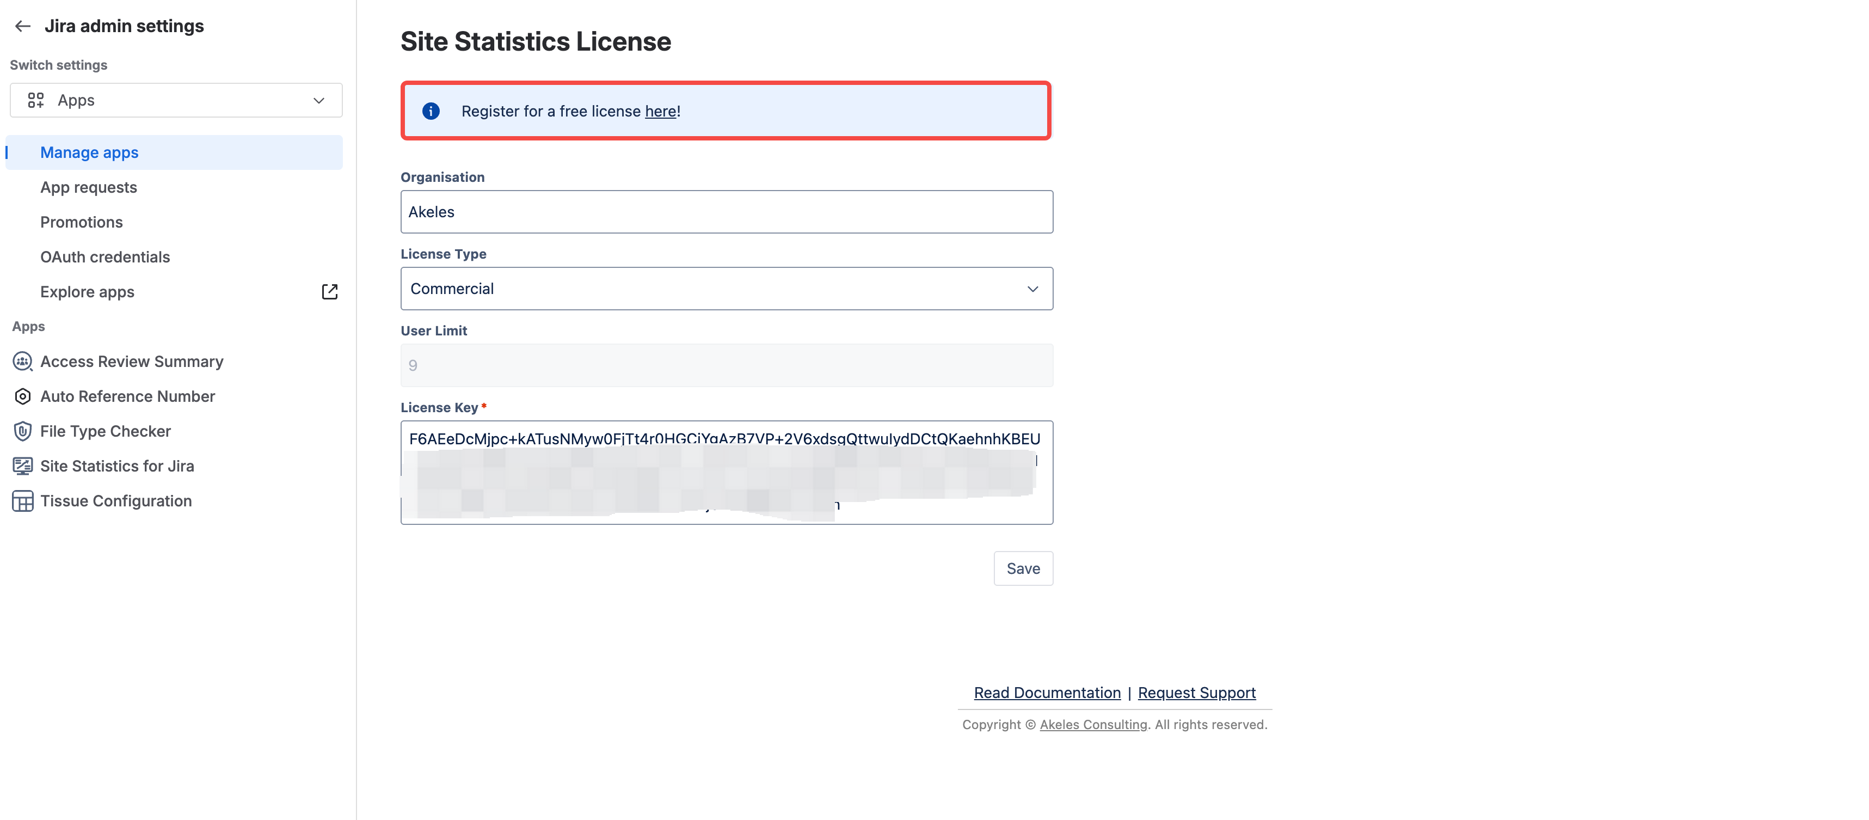Click the blue info icon in banner
The height and width of the screenshot is (820, 1869).
tap(431, 111)
